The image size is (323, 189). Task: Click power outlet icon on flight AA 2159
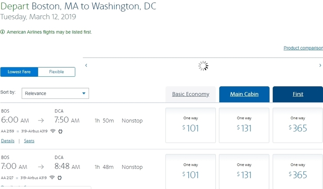(60, 131)
